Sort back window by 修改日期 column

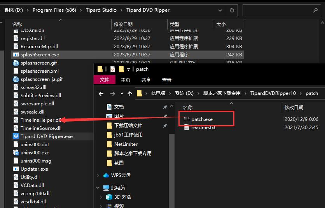(x=139, y=24)
